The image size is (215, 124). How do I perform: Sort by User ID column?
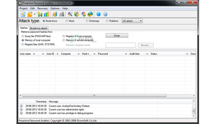(48, 54)
